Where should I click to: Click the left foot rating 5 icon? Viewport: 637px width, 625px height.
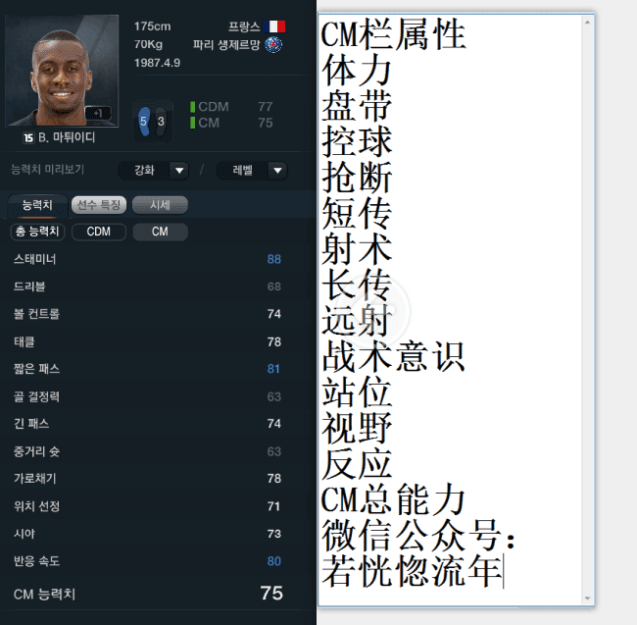[x=144, y=121]
